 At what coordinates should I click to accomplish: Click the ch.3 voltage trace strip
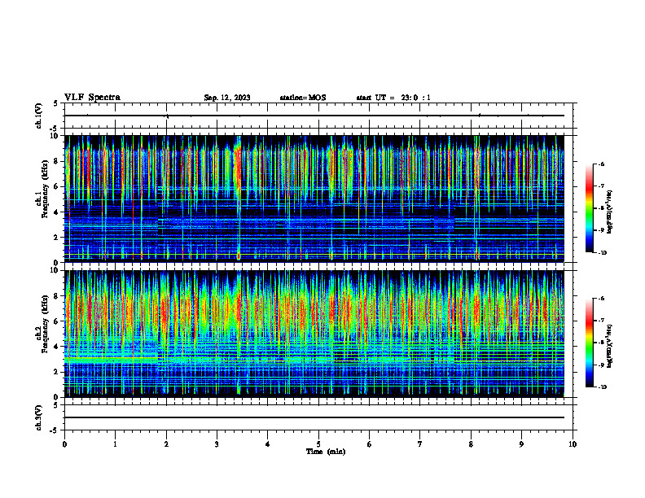click(320, 417)
